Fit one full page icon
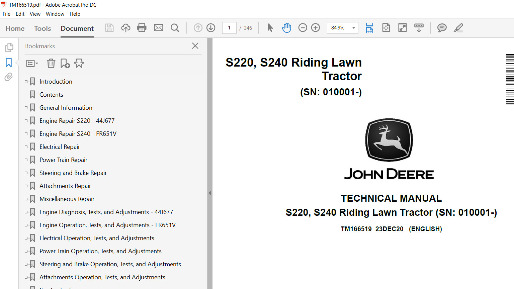The image size is (514, 289). (386, 28)
